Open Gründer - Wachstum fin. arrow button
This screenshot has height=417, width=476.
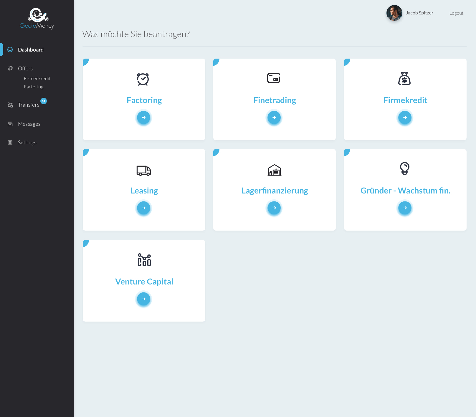coord(405,208)
